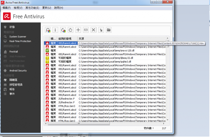The height and width of the screenshot is (137, 210).
Task: Click the colored restore-object toolbar icon
Action: tap(63, 30)
